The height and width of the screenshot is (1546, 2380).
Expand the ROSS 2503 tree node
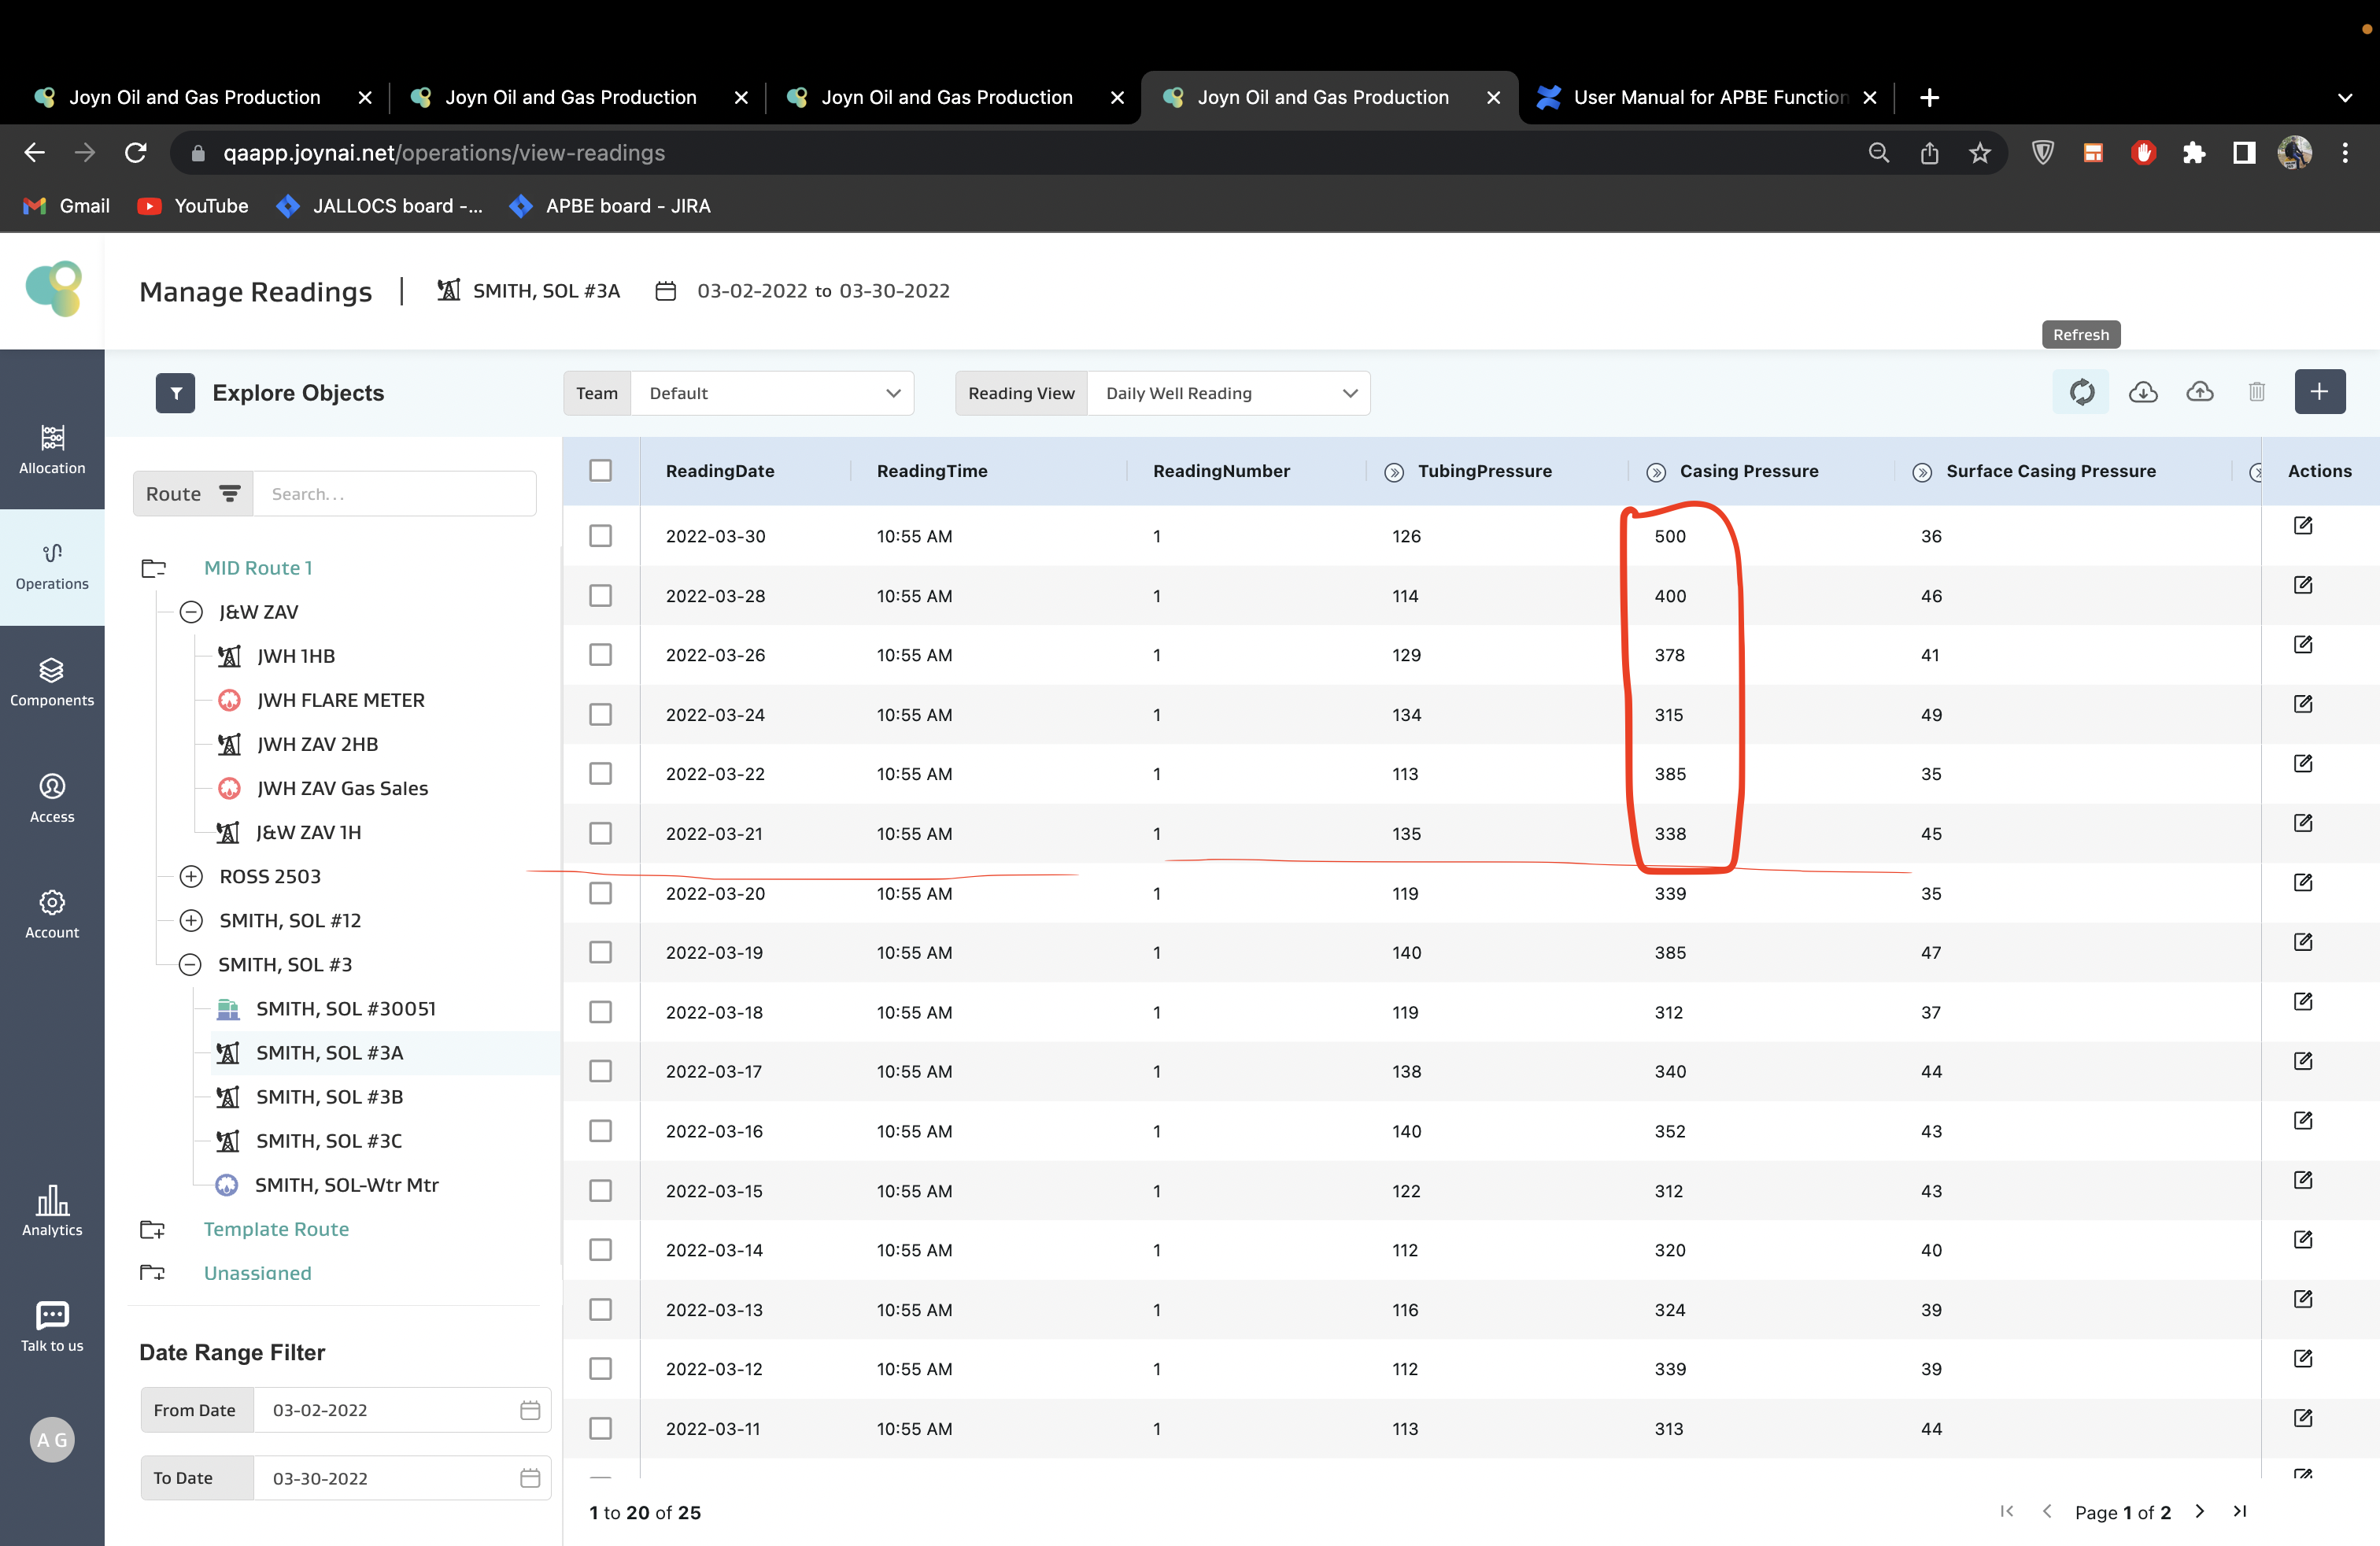click(191, 877)
